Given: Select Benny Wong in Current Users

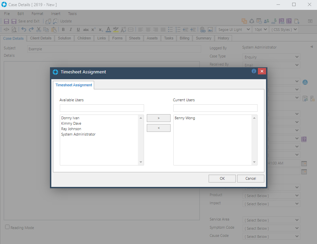Looking at the screenshot, I should click(185, 118).
